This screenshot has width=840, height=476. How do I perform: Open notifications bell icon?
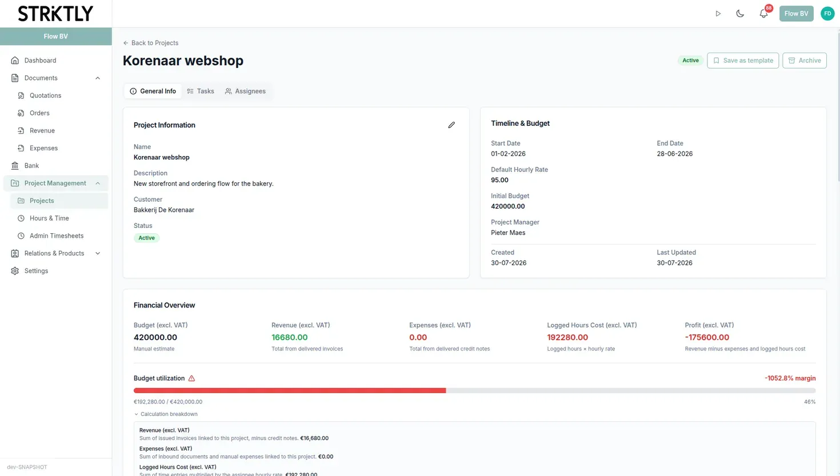point(763,14)
